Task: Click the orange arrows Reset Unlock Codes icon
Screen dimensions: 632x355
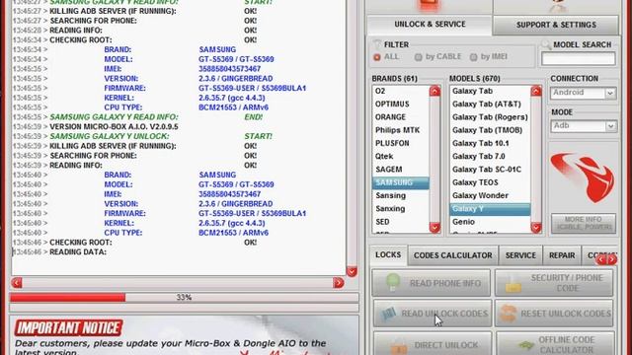Action: 508,314
